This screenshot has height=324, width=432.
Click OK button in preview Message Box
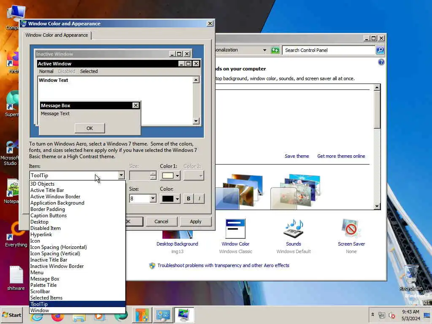click(89, 128)
